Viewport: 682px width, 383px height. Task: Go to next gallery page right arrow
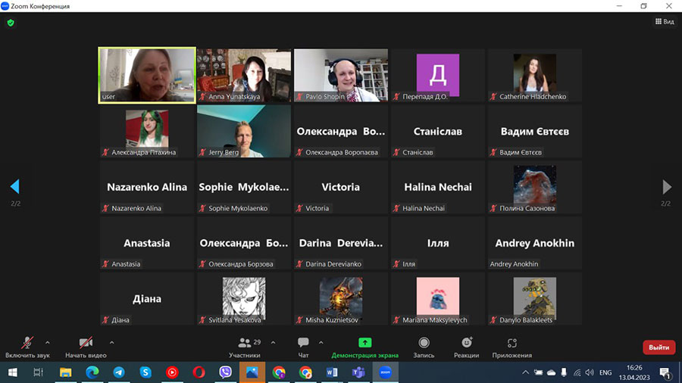[667, 186]
